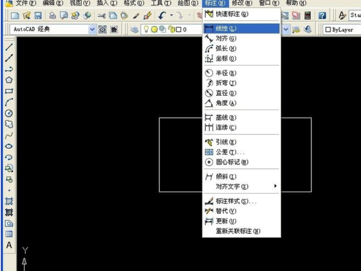Expand the layer list dropdown arrow
This screenshot has width=361, height=271.
point(286,29)
